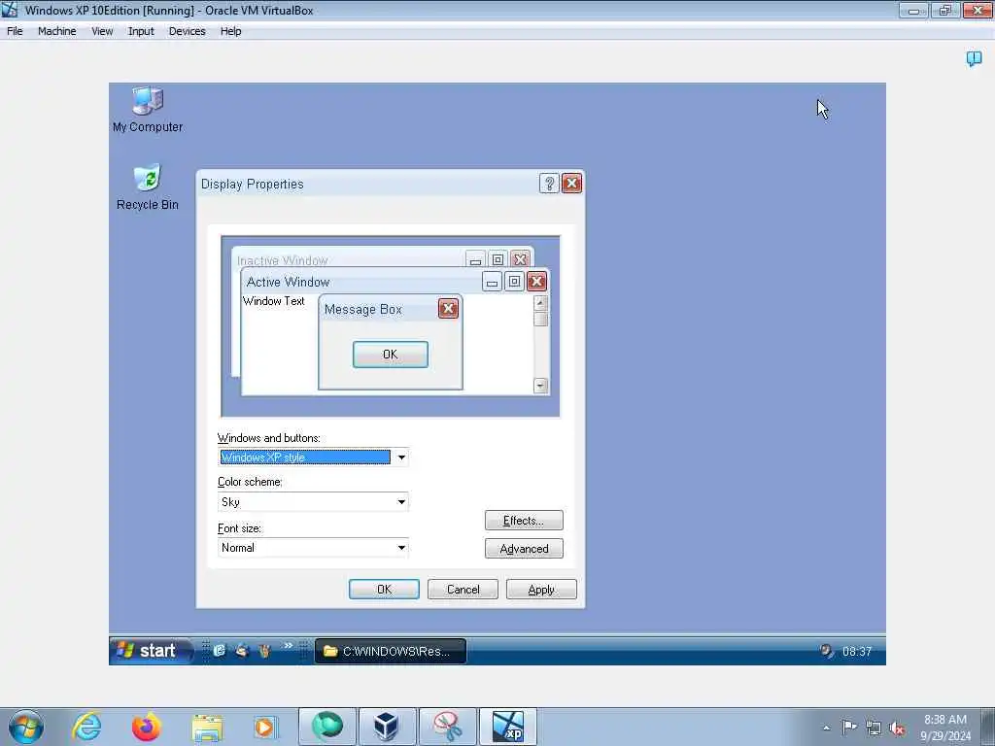Click preview scrollbar up arrow
Screen dimensions: 995x746
click(540, 303)
